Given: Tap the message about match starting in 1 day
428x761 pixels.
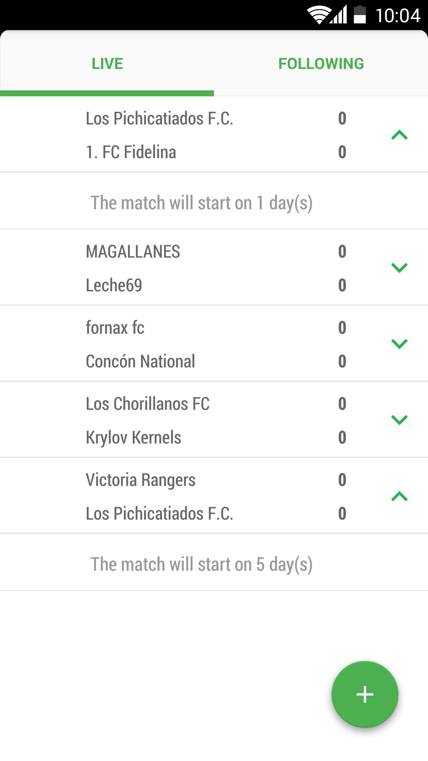Looking at the screenshot, I should (201, 202).
